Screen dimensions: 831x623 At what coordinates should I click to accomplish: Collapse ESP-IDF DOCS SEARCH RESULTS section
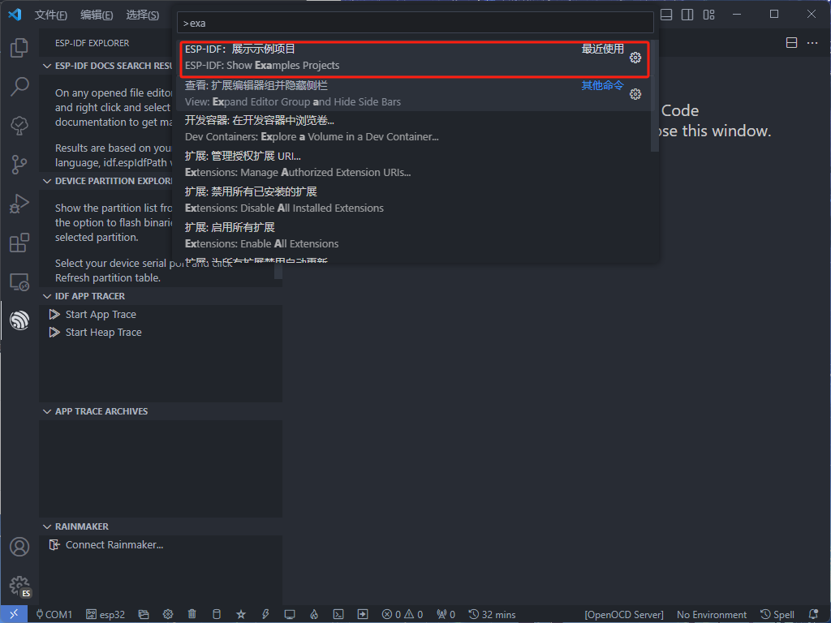tap(108, 66)
